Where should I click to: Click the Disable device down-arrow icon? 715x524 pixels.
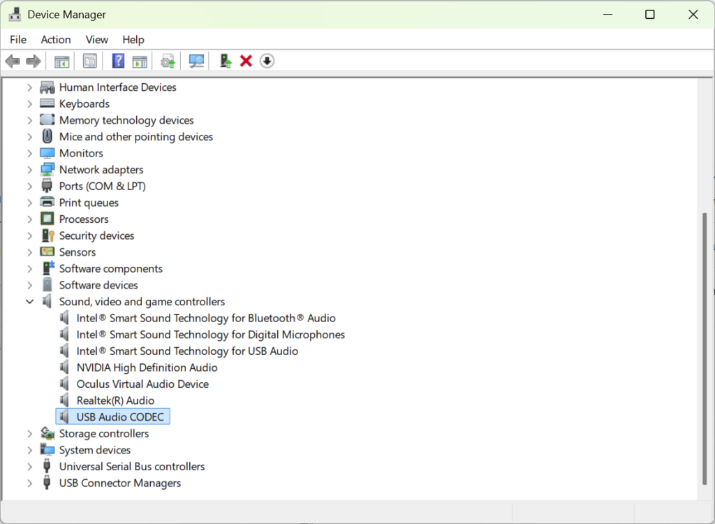coord(267,61)
